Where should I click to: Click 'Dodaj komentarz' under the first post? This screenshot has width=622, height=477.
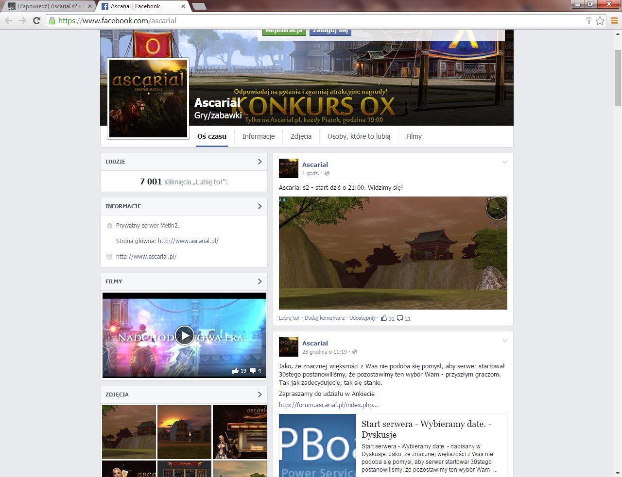tap(325, 318)
